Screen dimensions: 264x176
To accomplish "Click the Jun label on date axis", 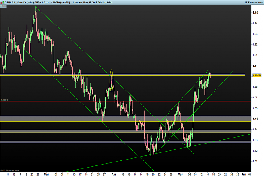I will click(x=244, y=174).
